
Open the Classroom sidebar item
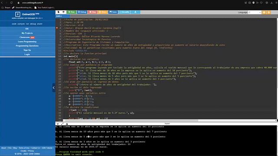point(27,37)
